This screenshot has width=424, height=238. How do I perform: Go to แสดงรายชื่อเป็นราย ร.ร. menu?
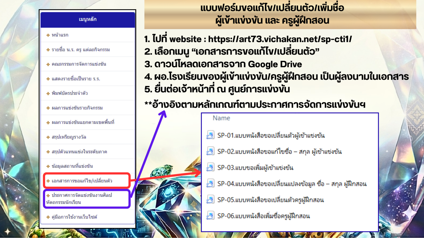click(x=76, y=79)
